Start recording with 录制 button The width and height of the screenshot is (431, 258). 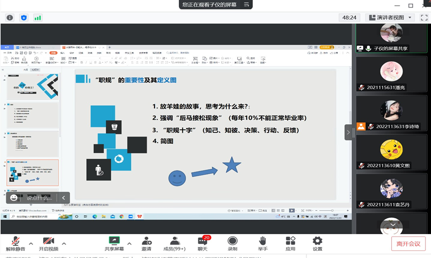click(232, 244)
